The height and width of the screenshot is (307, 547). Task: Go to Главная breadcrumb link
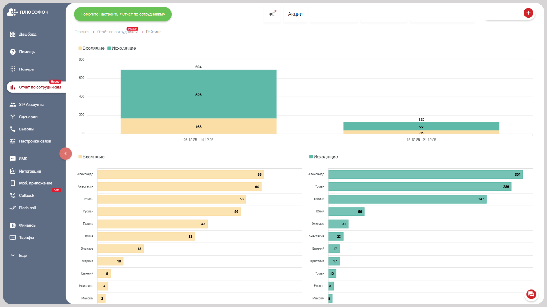[x=82, y=32]
